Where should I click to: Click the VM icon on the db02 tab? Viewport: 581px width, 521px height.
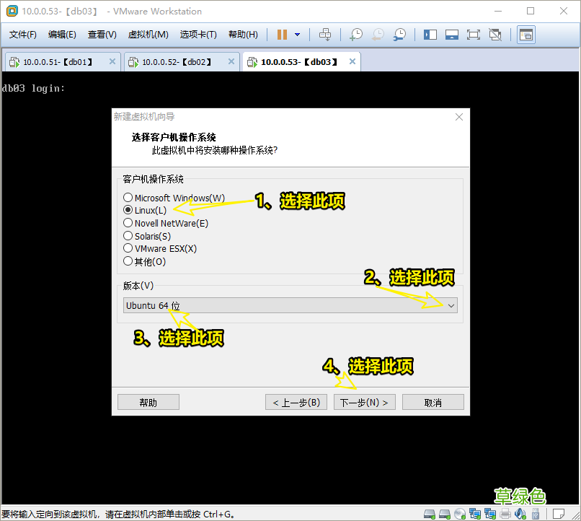(x=133, y=62)
